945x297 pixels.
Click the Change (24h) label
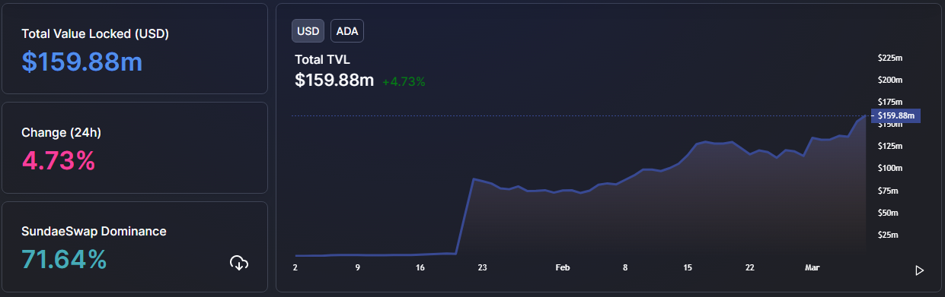pos(61,132)
